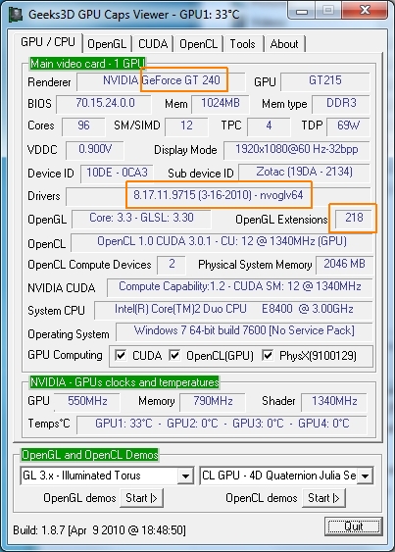Toggle the OpenCL(GPU) checkbox
Screen dimensions: 395x552
(174, 355)
